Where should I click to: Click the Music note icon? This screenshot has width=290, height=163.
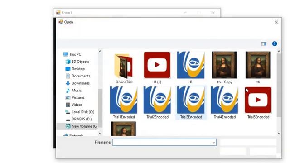(68, 91)
